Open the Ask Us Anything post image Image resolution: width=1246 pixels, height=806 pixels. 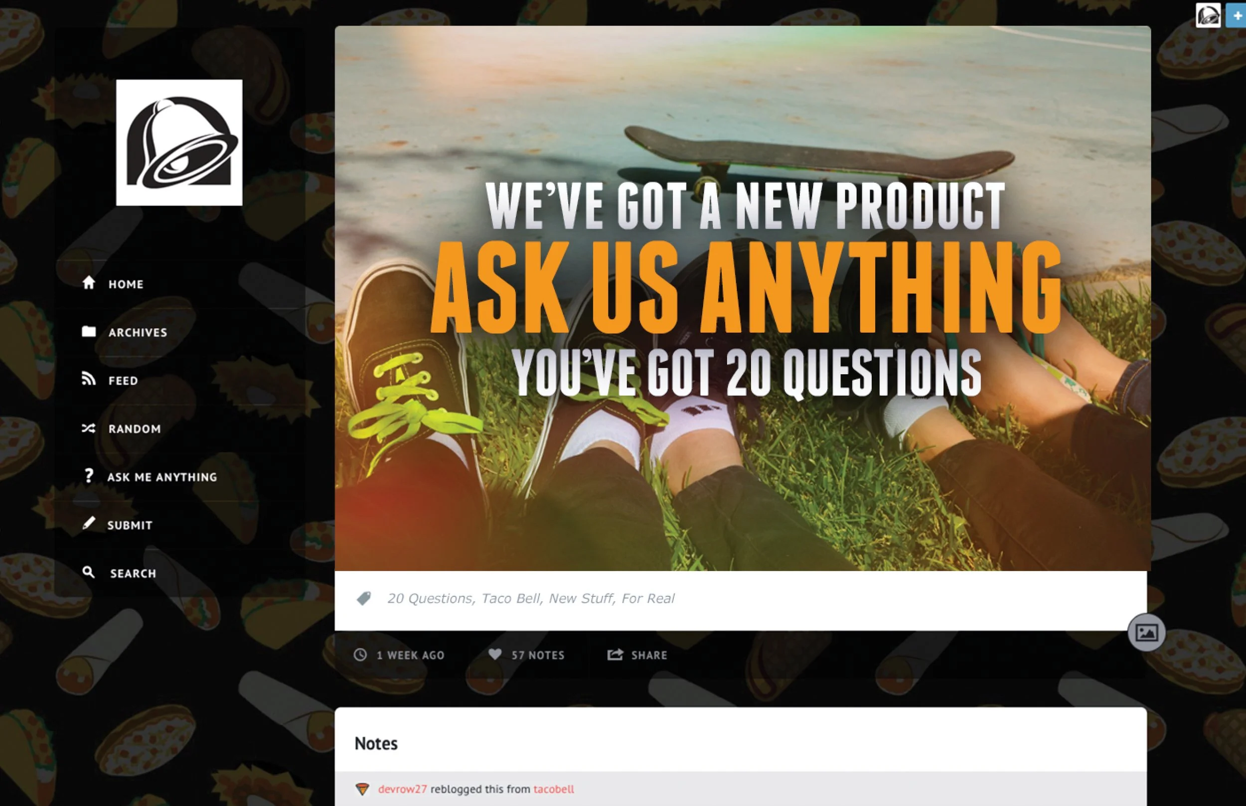742,298
